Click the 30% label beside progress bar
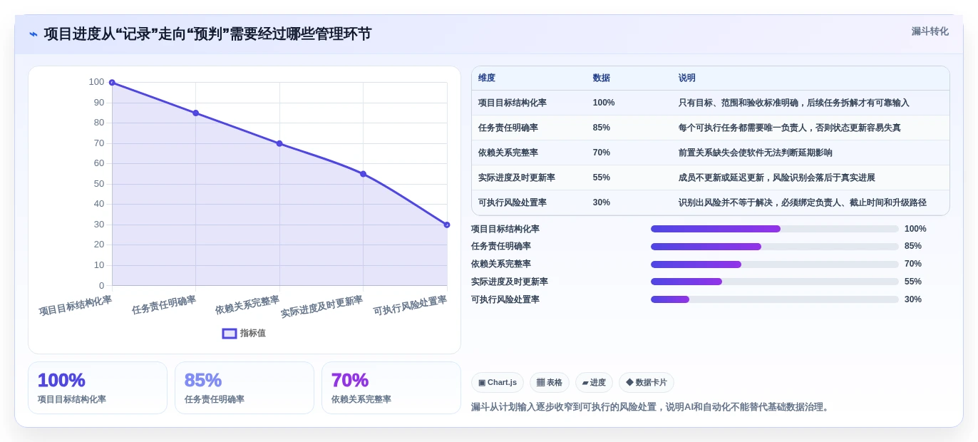Image resolution: width=978 pixels, height=442 pixels. tap(913, 299)
